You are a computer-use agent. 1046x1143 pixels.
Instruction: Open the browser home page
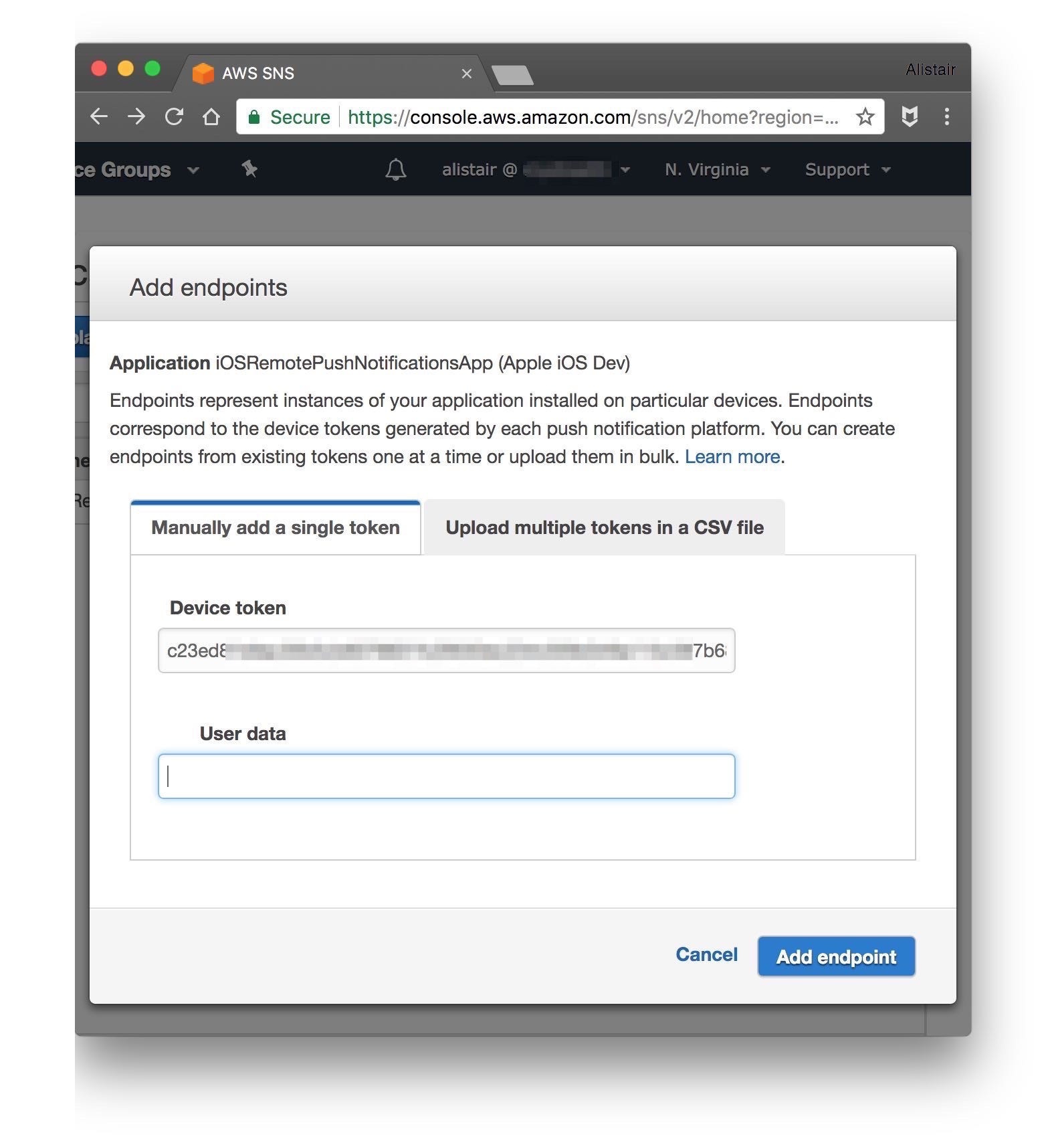tap(211, 116)
